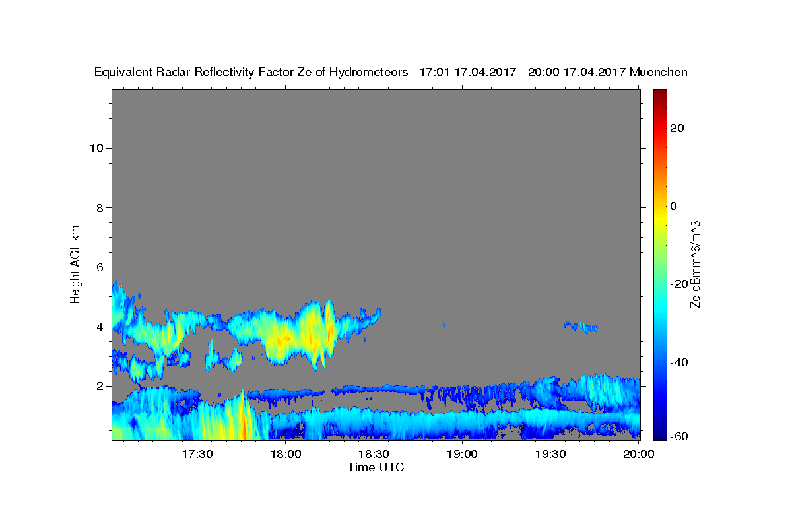The image size is (792, 528).
Task: Click the colorbar label 20
Action: click(677, 129)
